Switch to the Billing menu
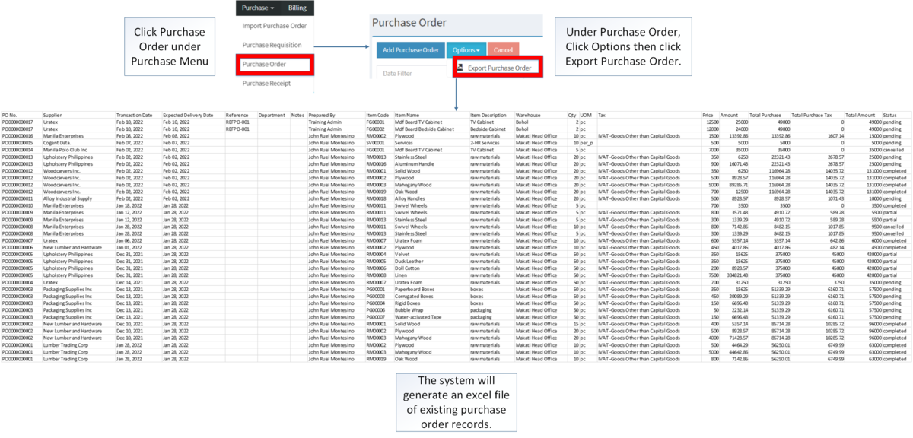This screenshot has height=438, width=913. coord(297,8)
